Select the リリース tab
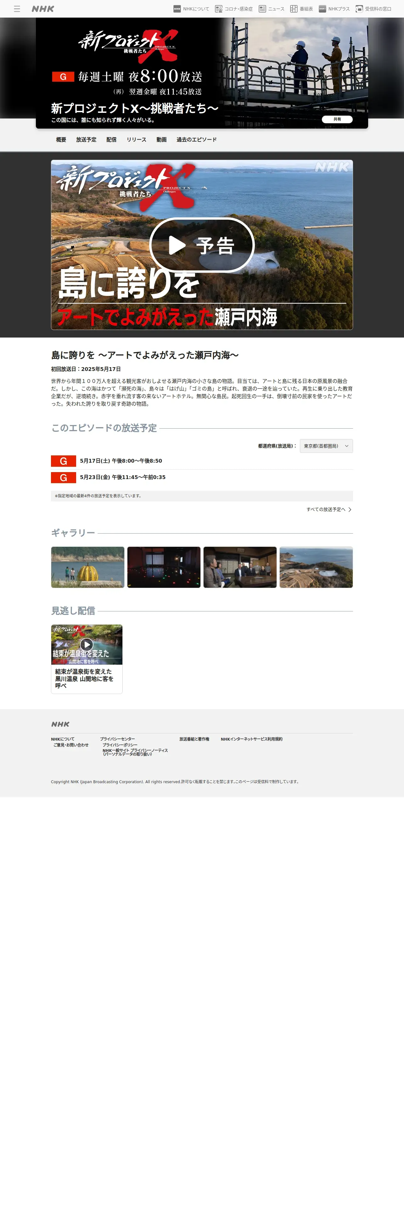The width and height of the screenshot is (404, 1214). coord(136,140)
